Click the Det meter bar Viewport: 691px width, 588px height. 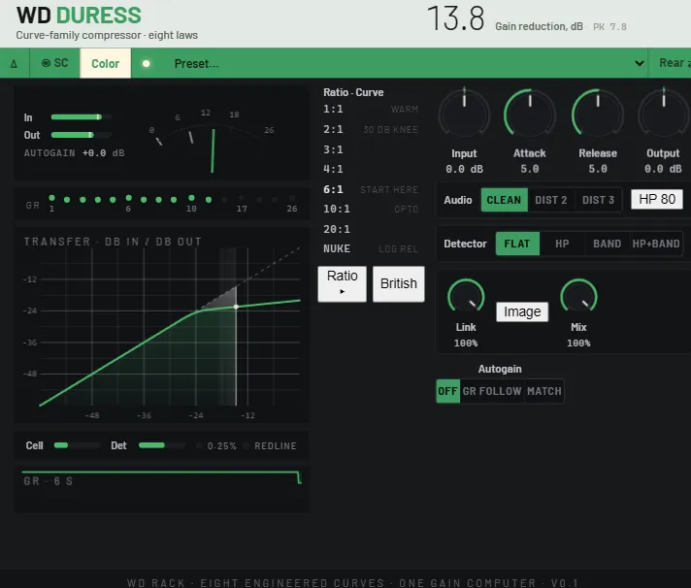click(x=162, y=445)
